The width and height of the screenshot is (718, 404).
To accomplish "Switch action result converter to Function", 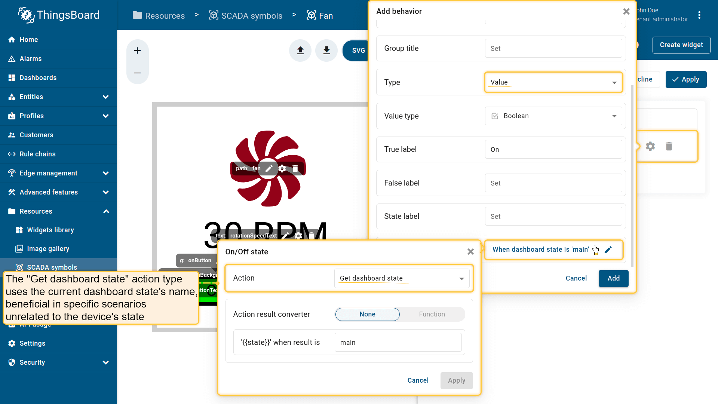I will pos(432,314).
